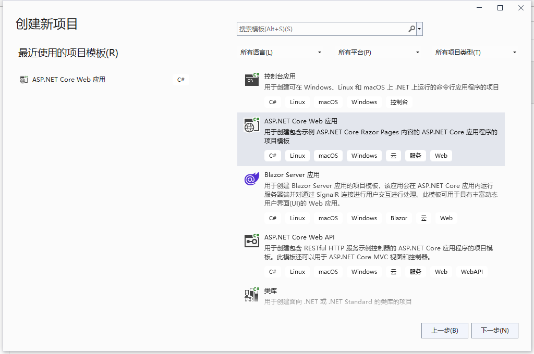Viewport: 534px width, 354px height.
Task: Click the macOS tag under ASP.NET Core Web API
Action: pos(328,272)
